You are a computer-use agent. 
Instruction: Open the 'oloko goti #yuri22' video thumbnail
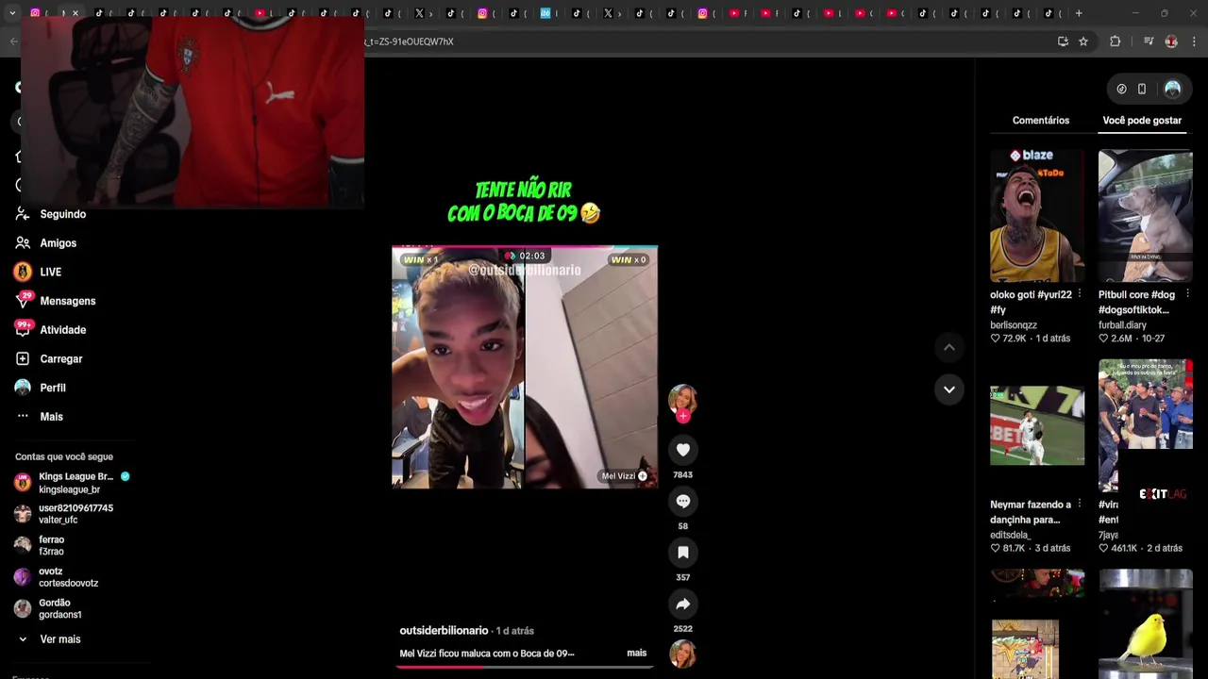click(1037, 216)
